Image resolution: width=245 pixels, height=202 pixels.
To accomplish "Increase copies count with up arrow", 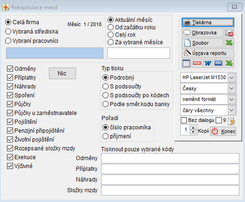I will coord(193,128).
